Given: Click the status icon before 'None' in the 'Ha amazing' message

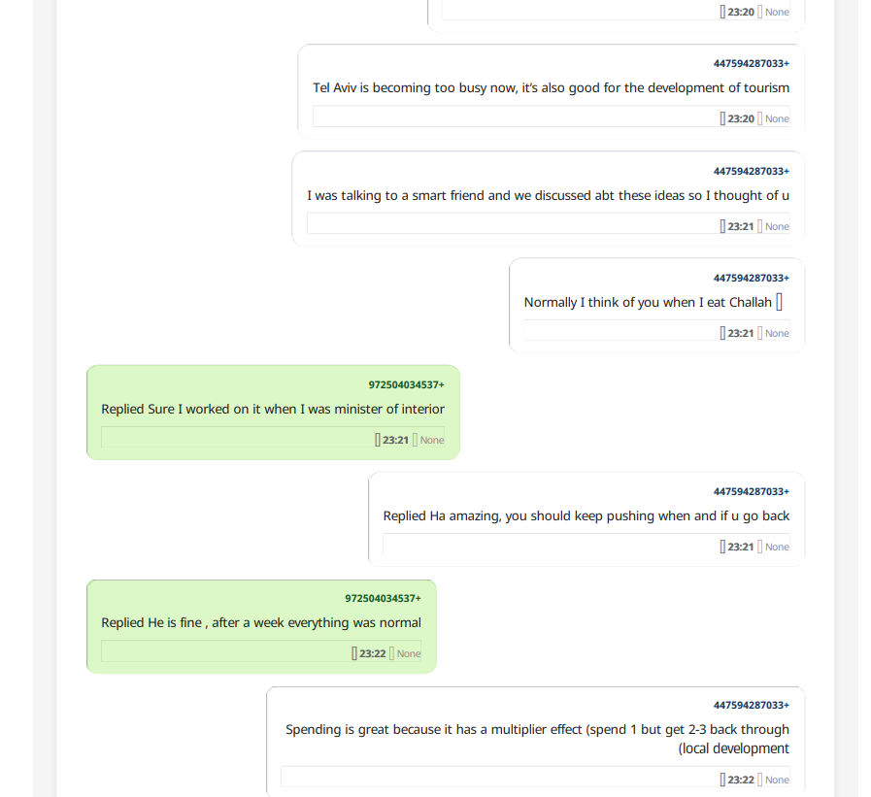Looking at the screenshot, I should 760,547.
